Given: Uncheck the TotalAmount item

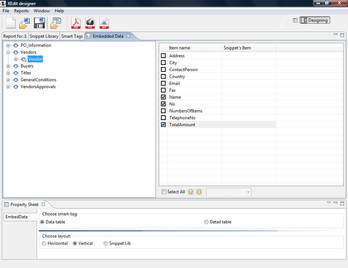Looking at the screenshot, I should tap(163, 124).
